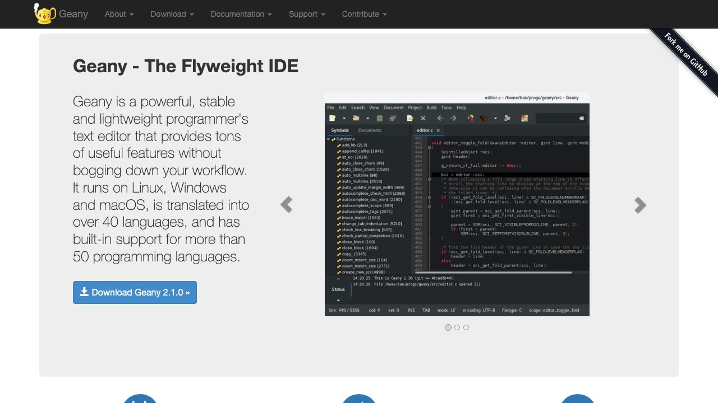
Task: Click the Download Geany 2.1.0 button
Action: click(135, 292)
